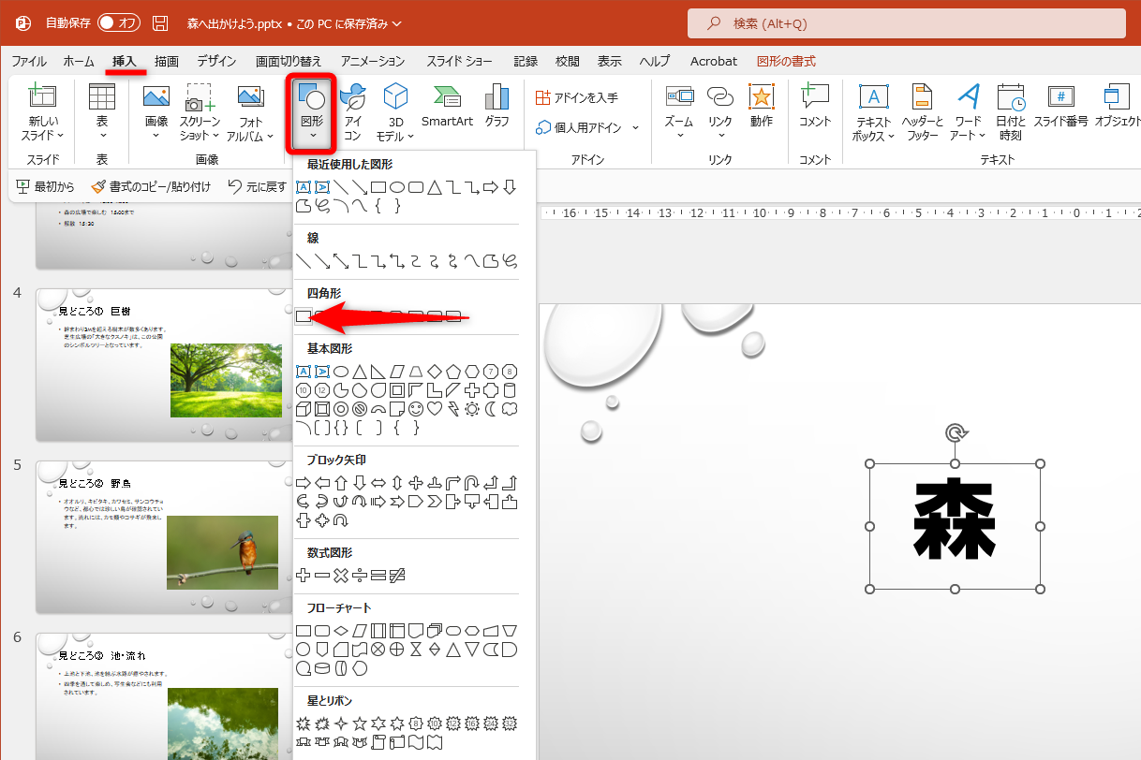Viewport: 1141px width, 760px height.
Task: Open the SmartArt insertion dialog
Action: click(x=447, y=110)
